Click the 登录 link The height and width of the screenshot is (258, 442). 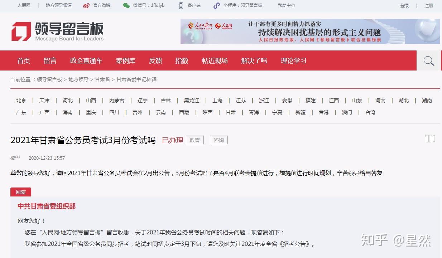coord(405,5)
